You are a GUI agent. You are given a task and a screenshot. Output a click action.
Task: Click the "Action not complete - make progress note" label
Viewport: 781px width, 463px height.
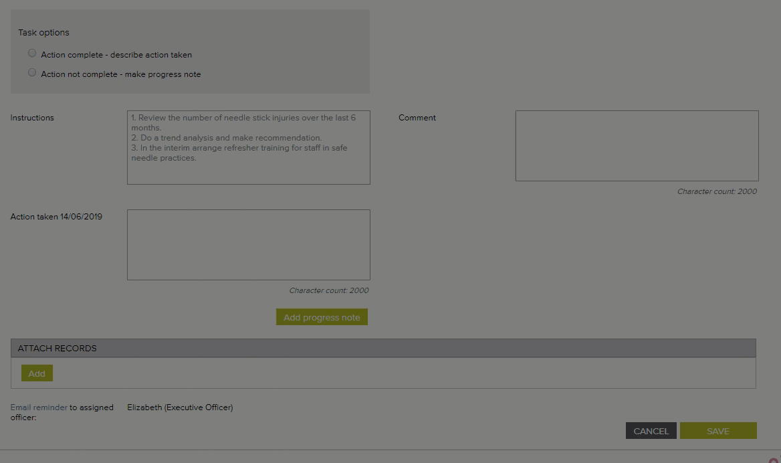(120, 74)
